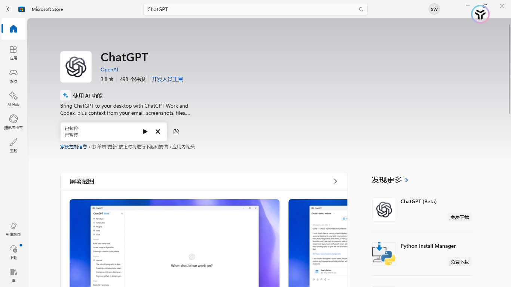
Task: Open the ChatGPT (Beta) app icon
Action: coord(384,210)
